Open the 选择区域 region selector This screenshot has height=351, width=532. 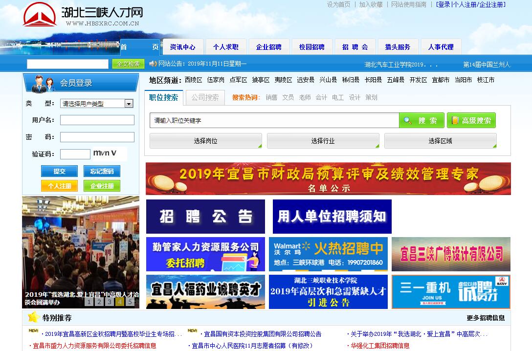click(x=440, y=141)
